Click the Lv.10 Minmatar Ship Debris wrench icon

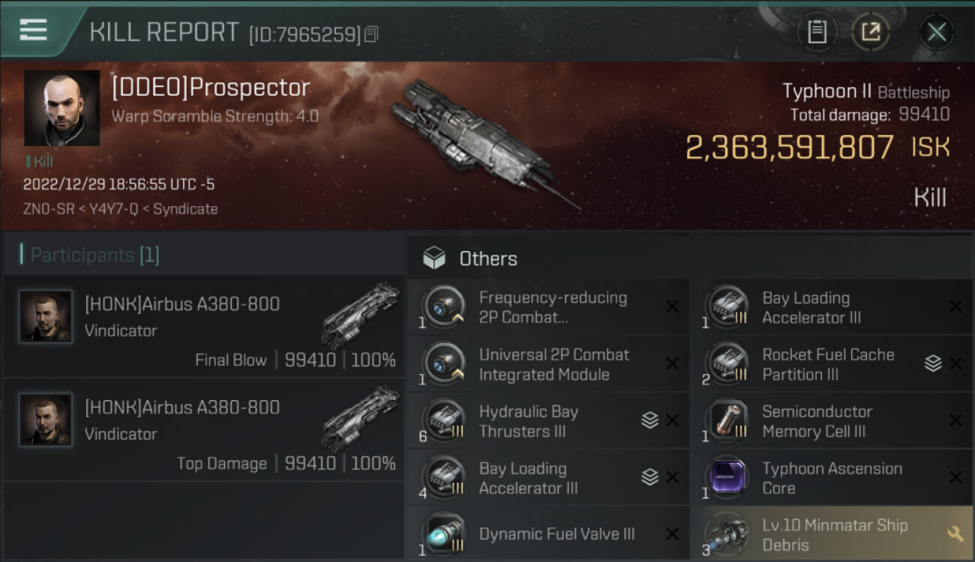click(x=955, y=534)
